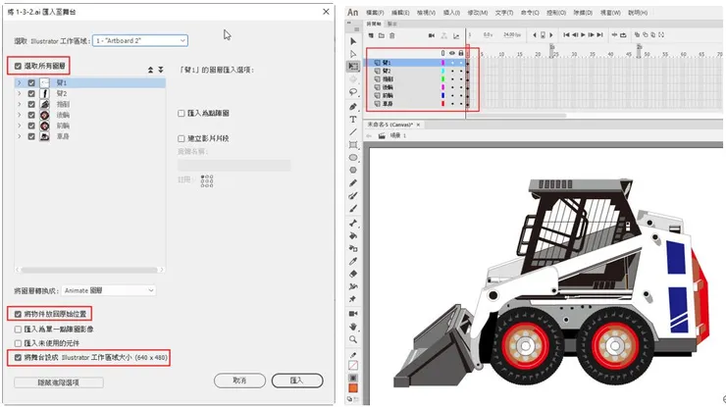Click the expand all layers icon in dialog
Screen dimensions: 726x407
pos(161,70)
